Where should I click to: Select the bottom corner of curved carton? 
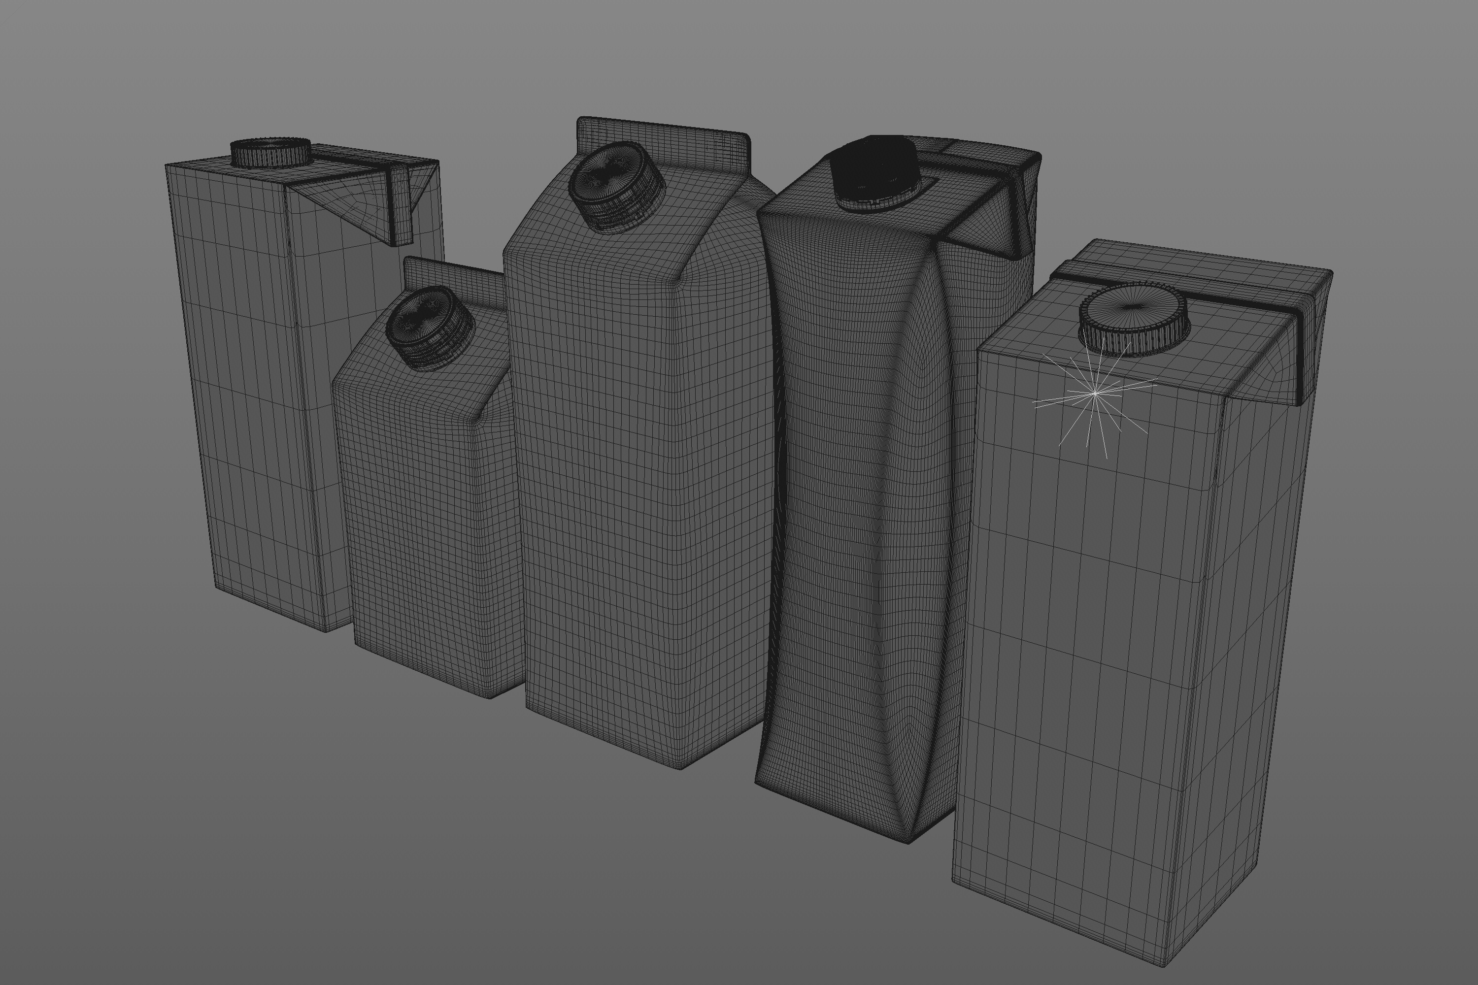pyautogui.click(x=908, y=839)
